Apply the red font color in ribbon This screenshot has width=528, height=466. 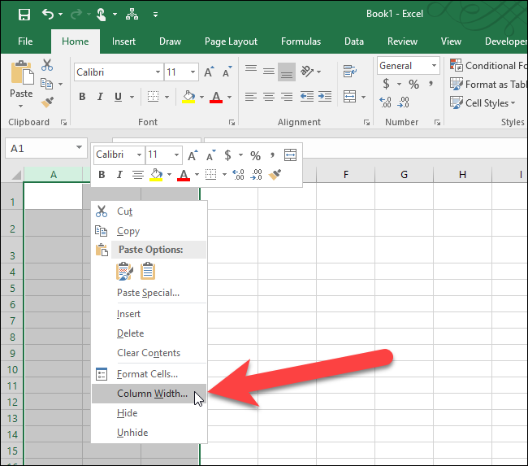(x=215, y=97)
